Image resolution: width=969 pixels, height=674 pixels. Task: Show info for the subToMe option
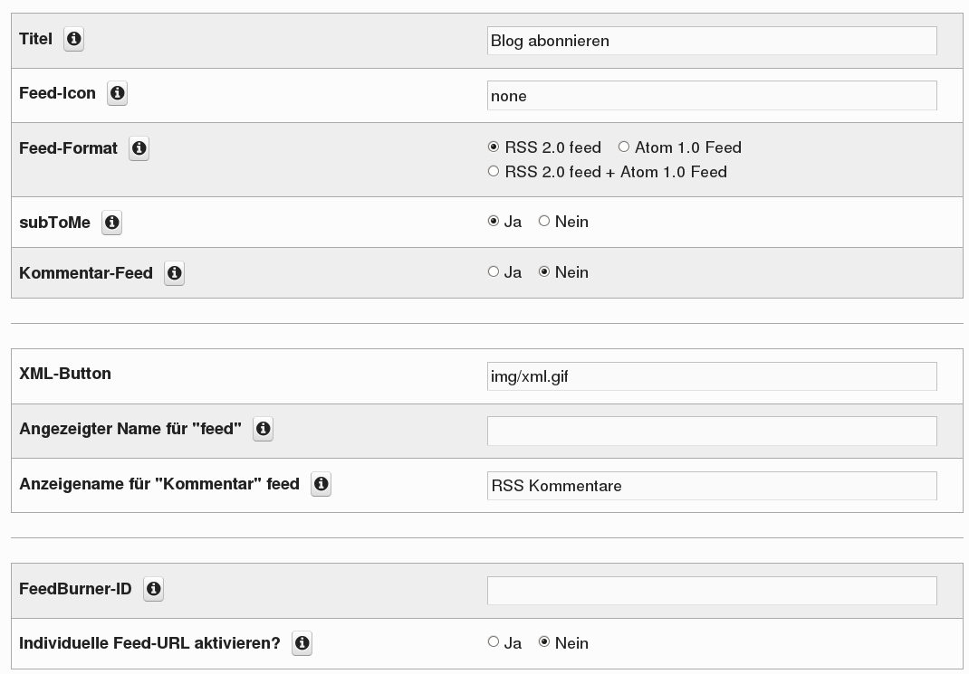coord(111,223)
